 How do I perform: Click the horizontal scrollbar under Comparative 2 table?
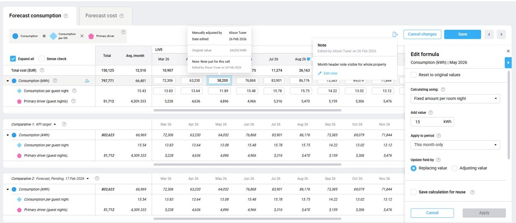(x=248, y=219)
